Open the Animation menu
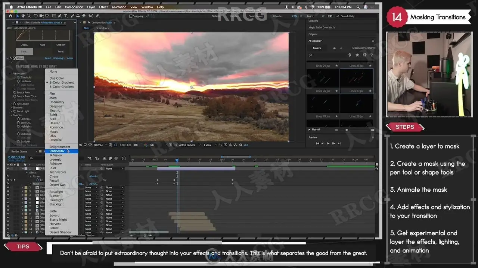 click(x=119, y=7)
